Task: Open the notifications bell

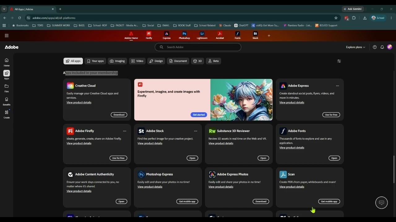Action: [382, 47]
